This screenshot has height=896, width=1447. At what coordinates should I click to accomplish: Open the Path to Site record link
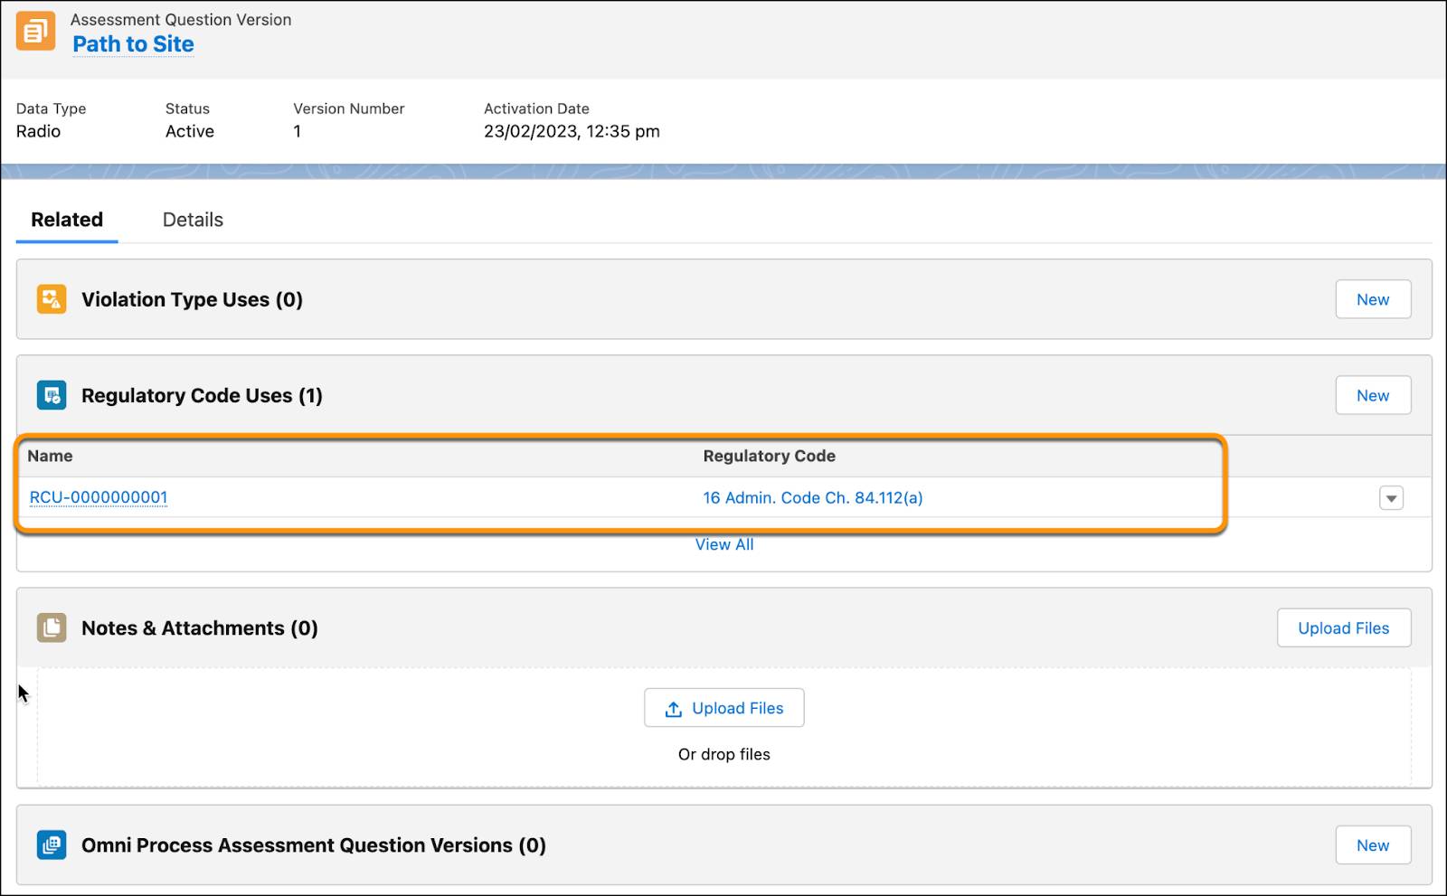point(133,43)
